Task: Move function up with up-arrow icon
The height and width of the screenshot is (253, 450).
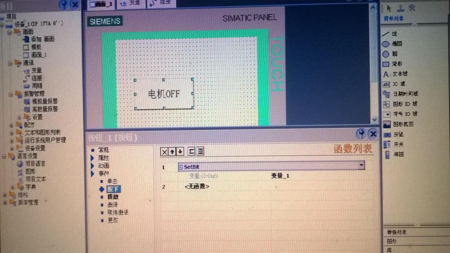Action: (x=172, y=152)
